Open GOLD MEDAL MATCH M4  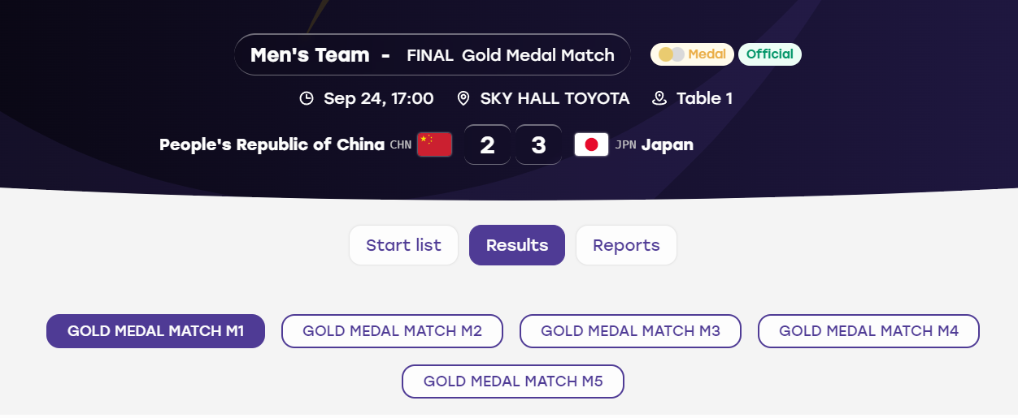pyautogui.click(x=868, y=331)
